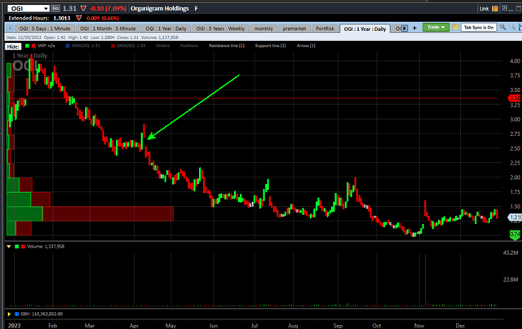Select the OGI : 5 Years : Weekly tab
This screenshot has height=329, width=522.
pos(222,28)
